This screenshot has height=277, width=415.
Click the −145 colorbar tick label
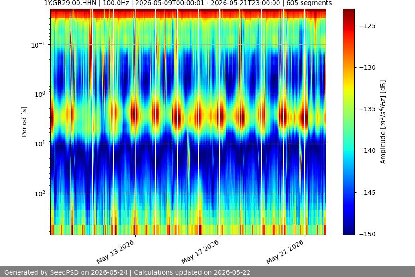[x=368, y=193]
